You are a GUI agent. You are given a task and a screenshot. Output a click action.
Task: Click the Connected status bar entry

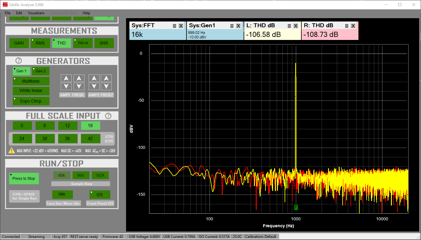tap(11, 237)
